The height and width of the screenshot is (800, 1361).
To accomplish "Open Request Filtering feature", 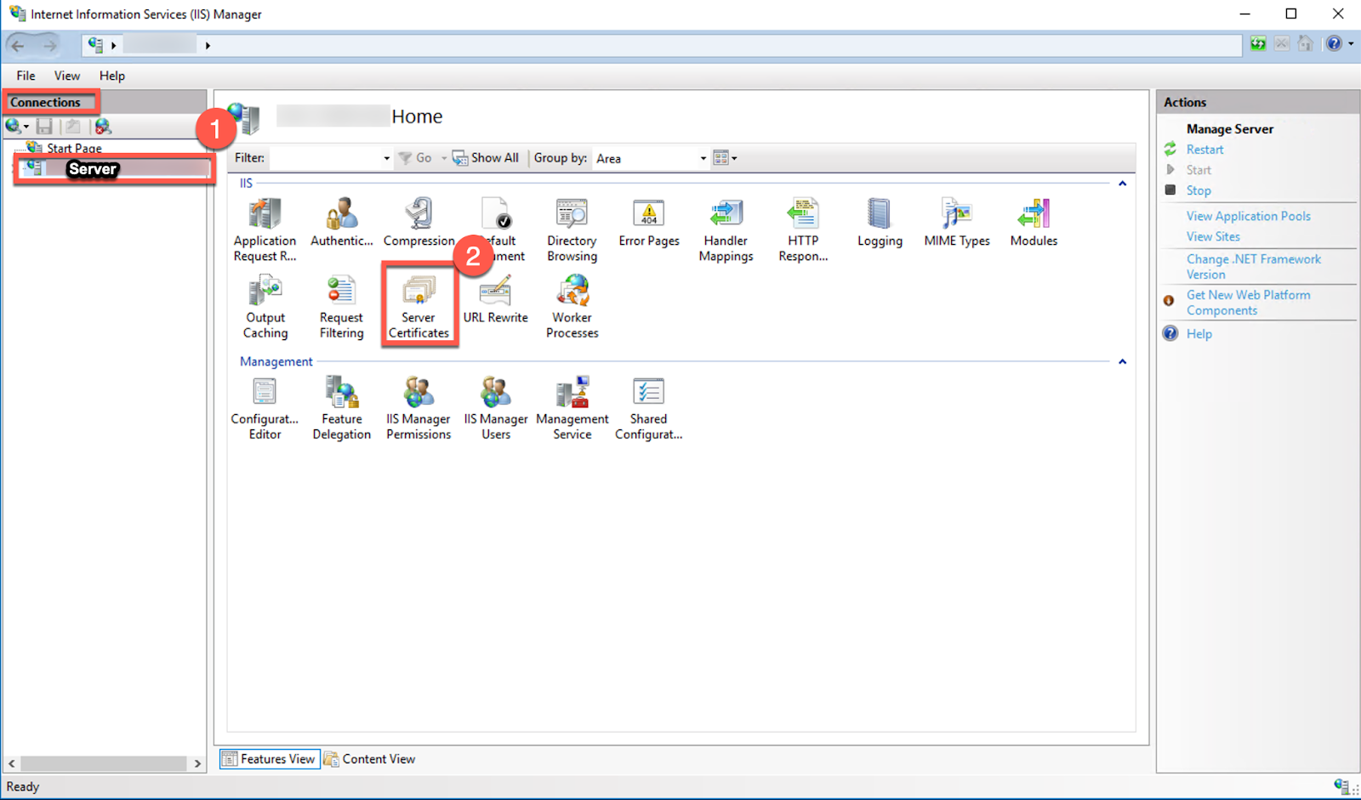I will 342,307.
